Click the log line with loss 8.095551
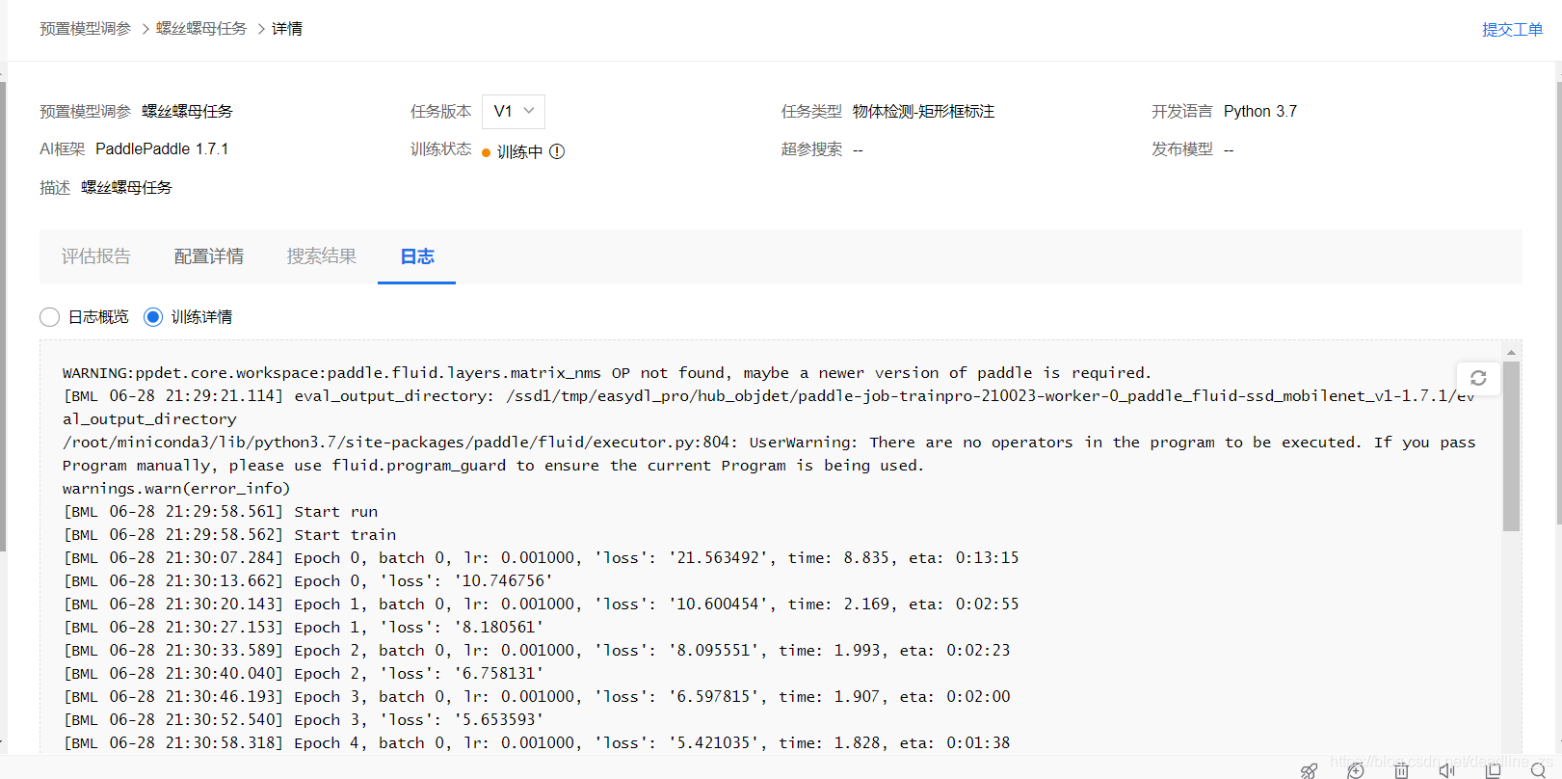The height and width of the screenshot is (779, 1562). (x=537, y=651)
